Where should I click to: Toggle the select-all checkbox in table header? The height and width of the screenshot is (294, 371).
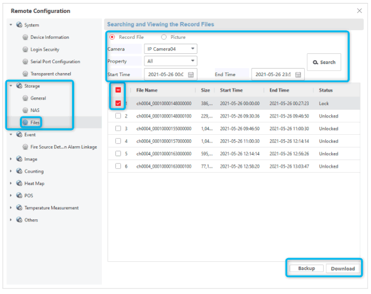click(x=118, y=90)
